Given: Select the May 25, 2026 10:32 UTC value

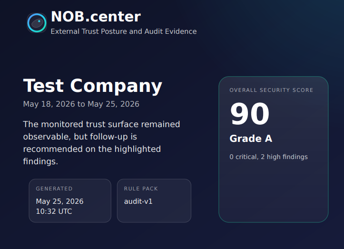Looking at the screenshot, I should [59, 207].
